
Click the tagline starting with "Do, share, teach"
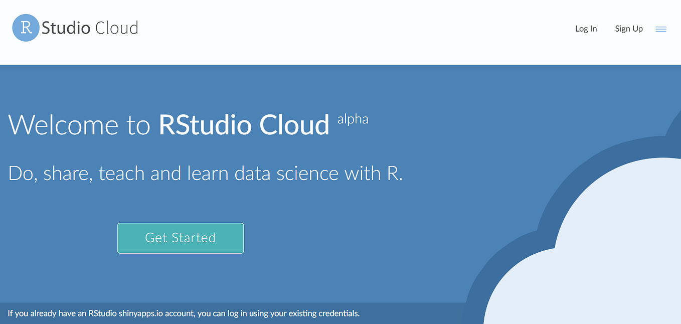point(206,174)
